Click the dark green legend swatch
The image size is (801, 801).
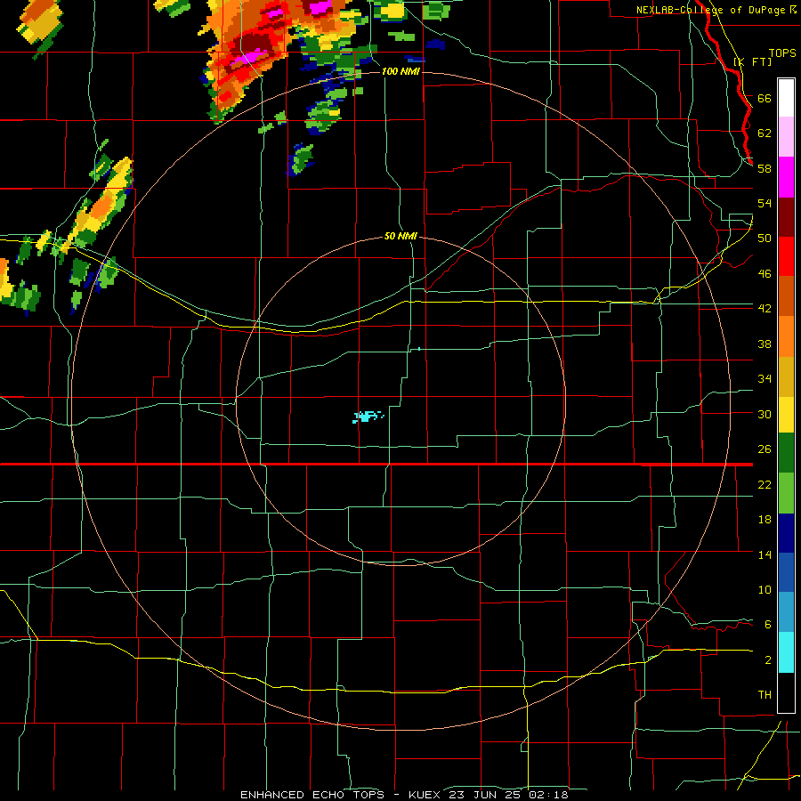click(x=786, y=453)
